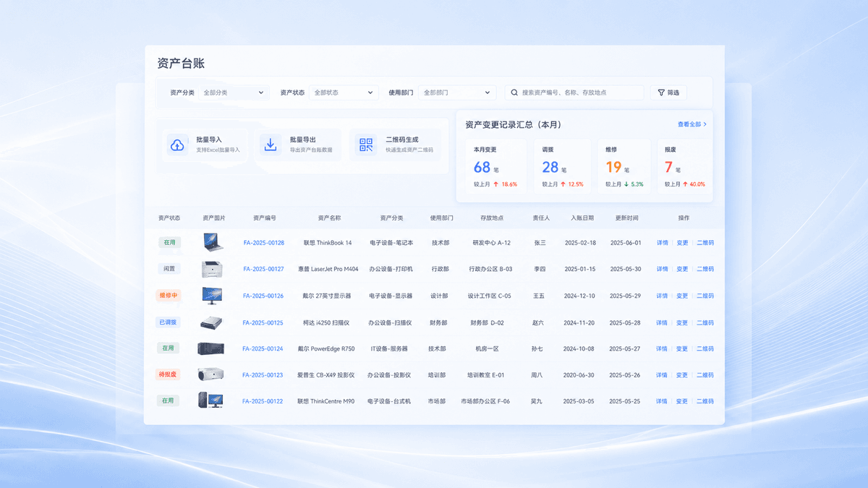This screenshot has width=868, height=488.
Task: Click 详情 for 联想 ThinkCentre M90 row
Action: [x=662, y=401]
